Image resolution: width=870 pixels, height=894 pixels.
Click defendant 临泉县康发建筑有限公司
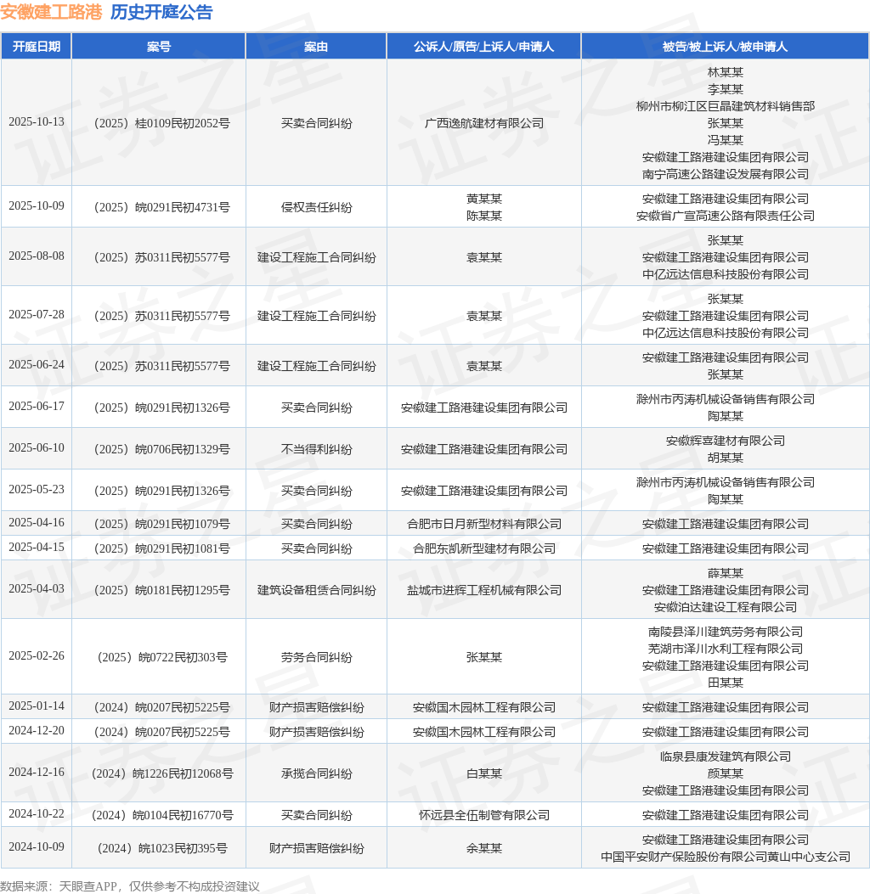tap(725, 756)
